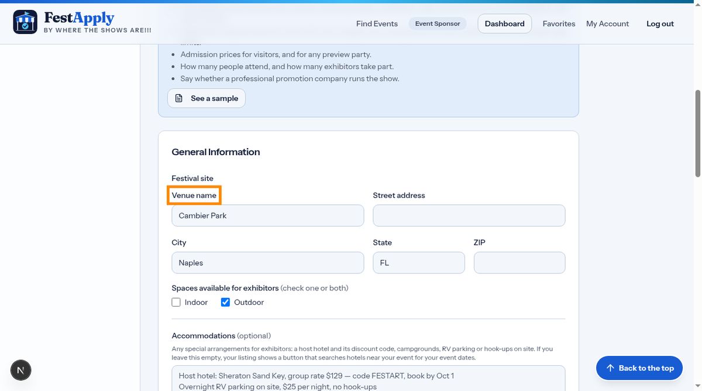This screenshot has width=702, height=391.
Task: Click the up arrow icon in Back to the top
Action: point(610,368)
